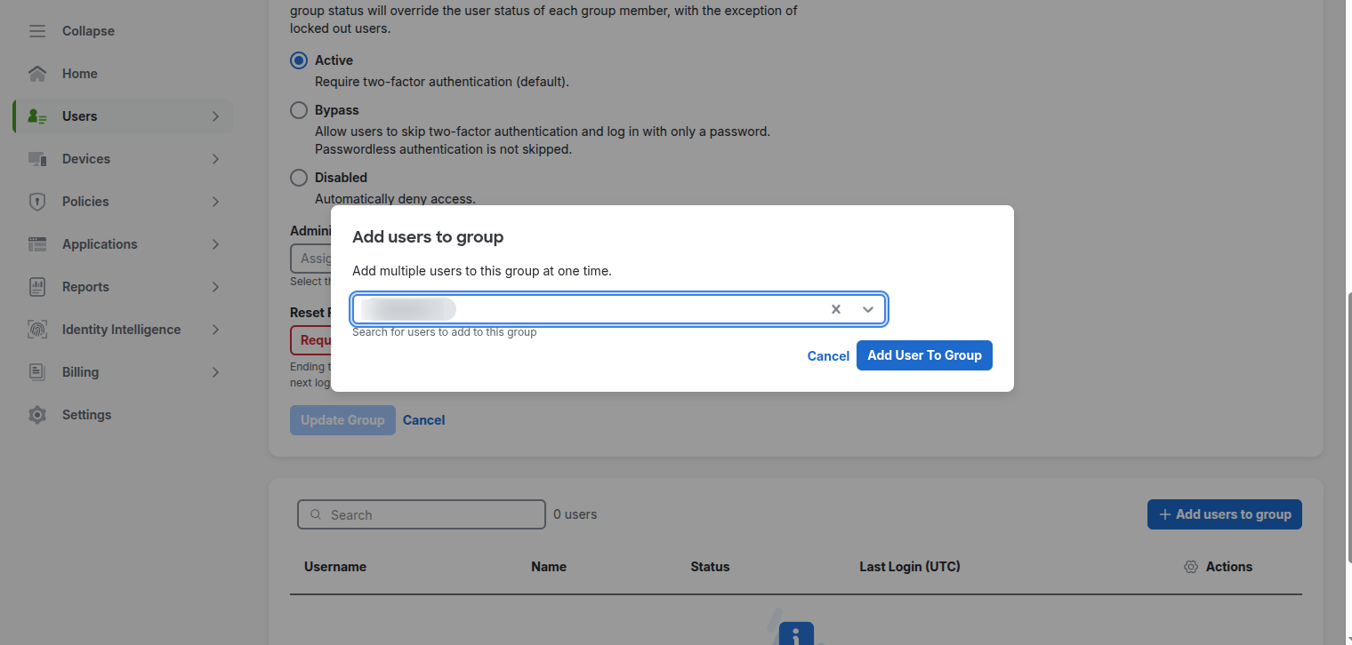
Task: Click the Name column header
Action: (x=549, y=567)
